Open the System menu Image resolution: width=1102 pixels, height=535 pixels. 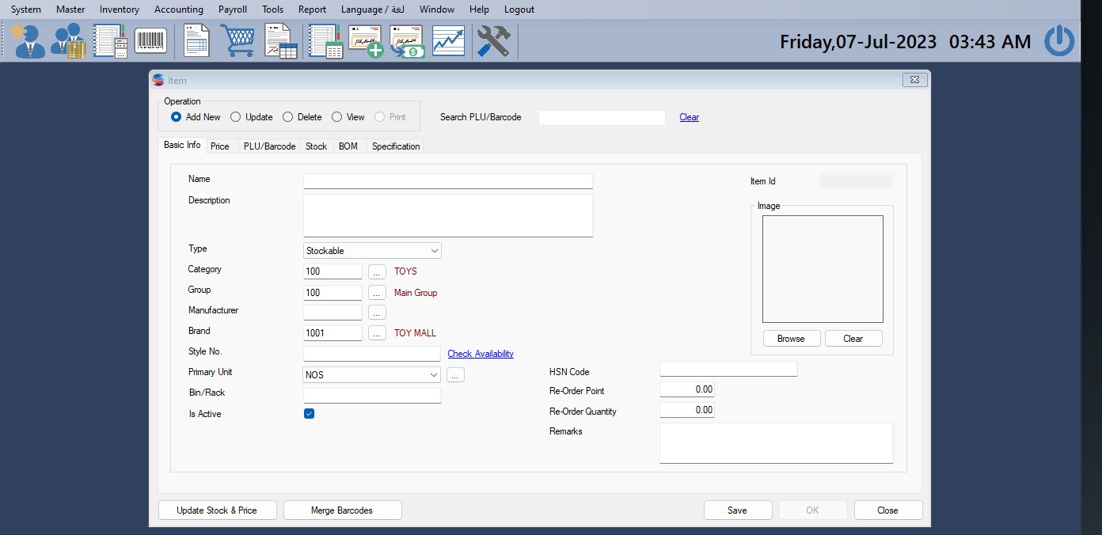(26, 9)
